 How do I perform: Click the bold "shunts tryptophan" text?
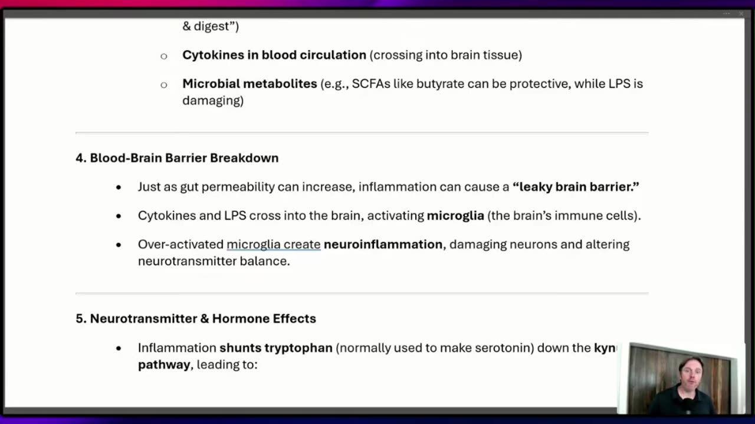pos(276,348)
